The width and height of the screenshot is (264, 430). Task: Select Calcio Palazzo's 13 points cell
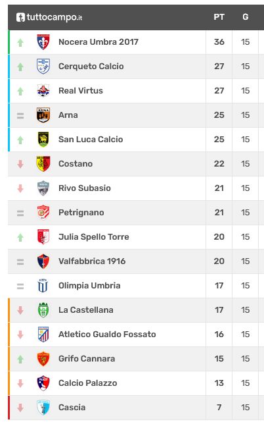click(219, 383)
